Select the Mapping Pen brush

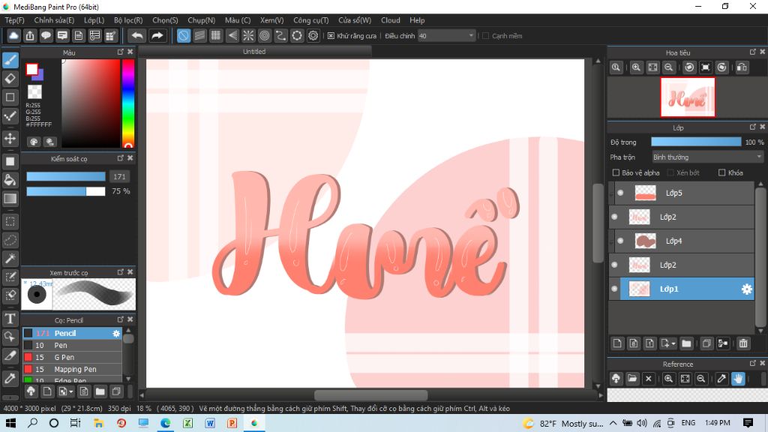73,369
